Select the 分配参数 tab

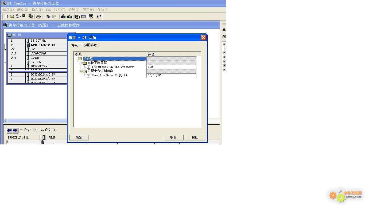(91, 45)
